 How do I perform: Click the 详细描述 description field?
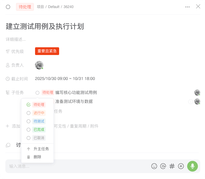point(16,39)
